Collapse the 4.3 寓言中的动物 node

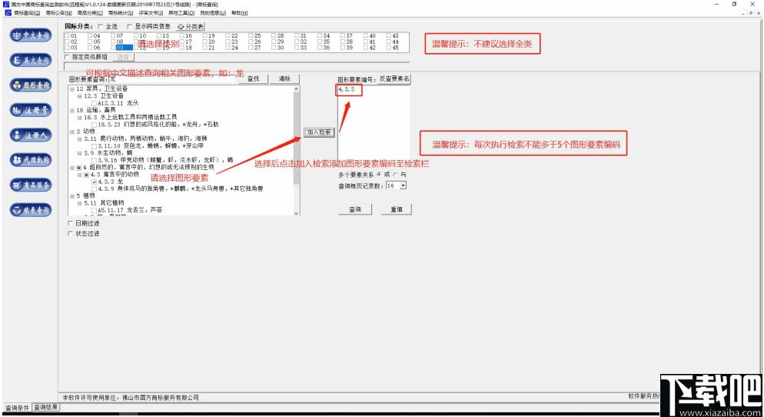click(79, 175)
